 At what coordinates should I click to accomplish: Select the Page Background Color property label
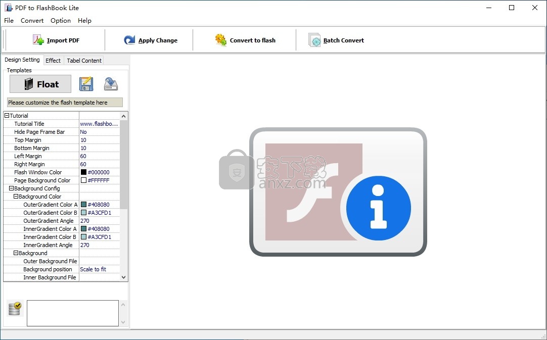coord(42,180)
